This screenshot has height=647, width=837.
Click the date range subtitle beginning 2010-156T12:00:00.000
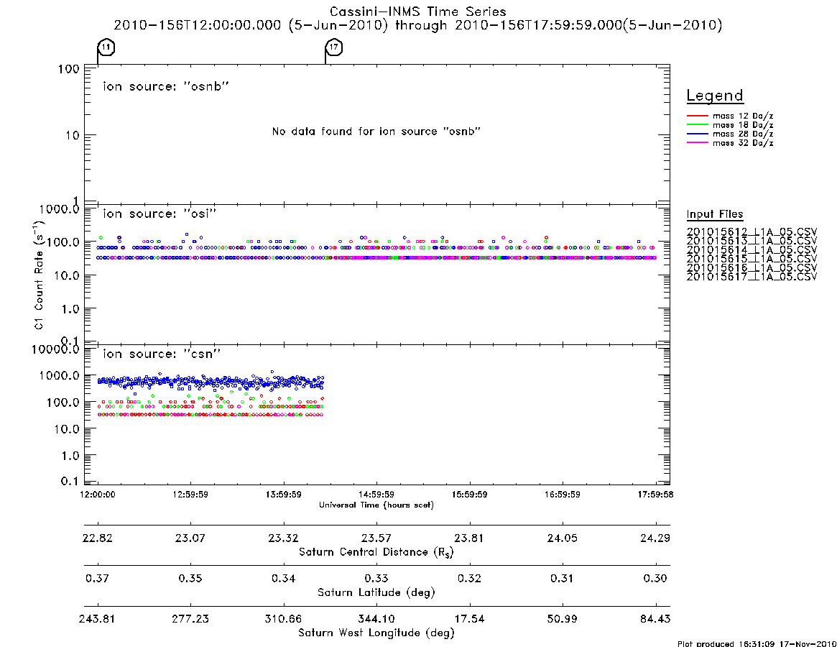(418, 25)
